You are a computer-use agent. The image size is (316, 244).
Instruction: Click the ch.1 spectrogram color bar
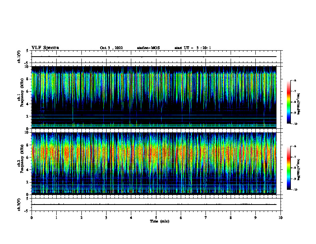(x=288, y=102)
